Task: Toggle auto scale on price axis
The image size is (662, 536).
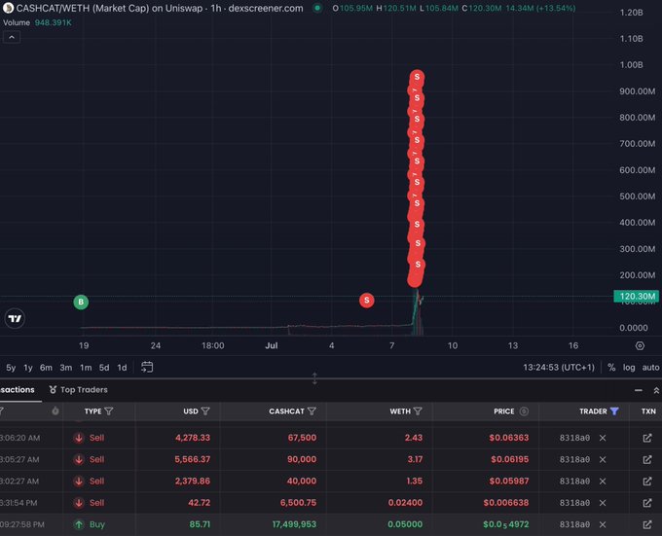Action: [650, 368]
